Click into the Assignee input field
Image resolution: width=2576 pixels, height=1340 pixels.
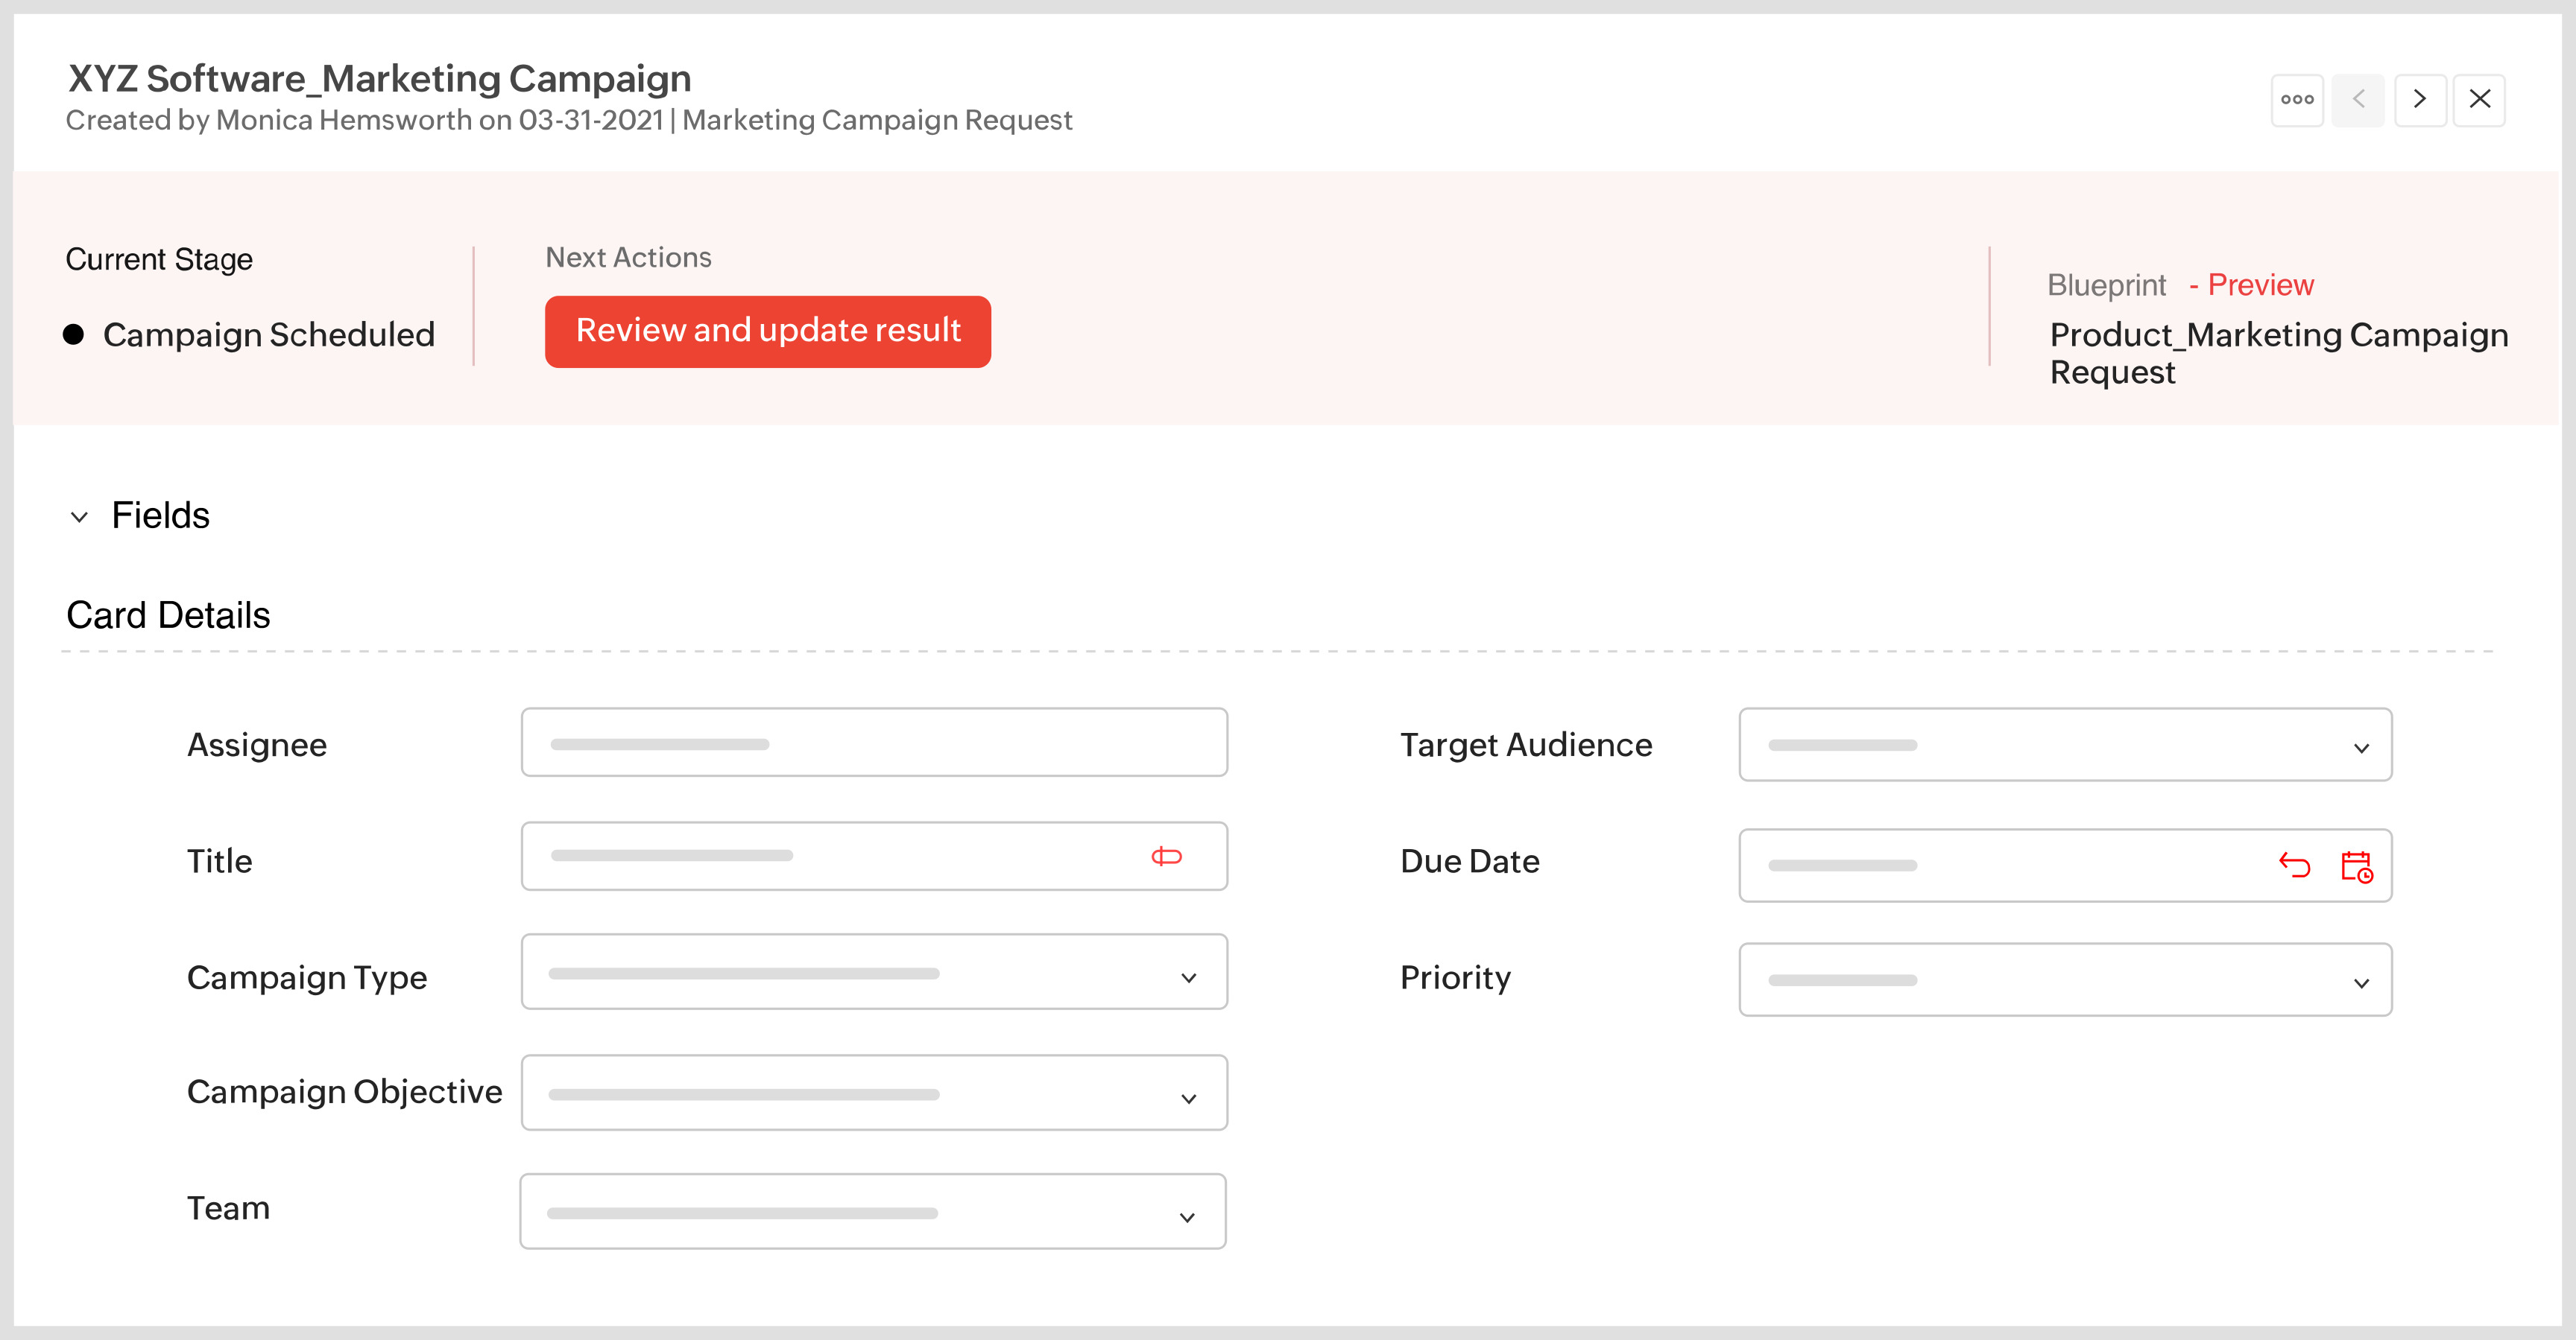[874, 743]
